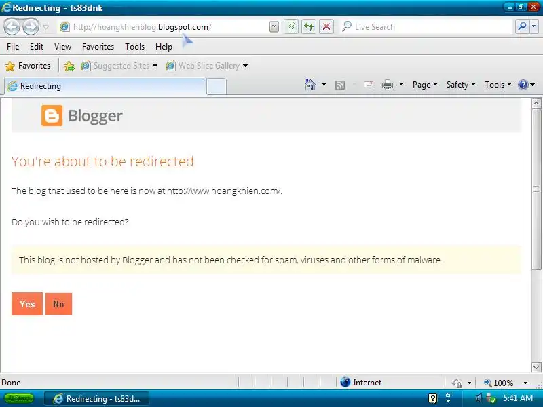Click the zoom level 100% button
The image size is (543, 407).
499,383
